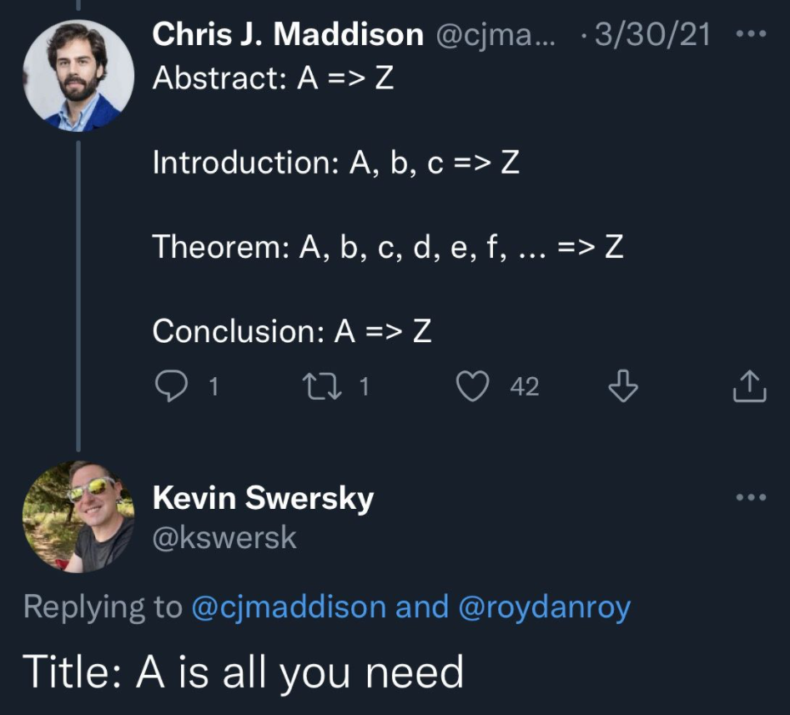
Task: Follow the @cjmaddison mention link
Action: point(289,607)
